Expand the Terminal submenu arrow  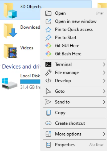(x=104, y=65)
